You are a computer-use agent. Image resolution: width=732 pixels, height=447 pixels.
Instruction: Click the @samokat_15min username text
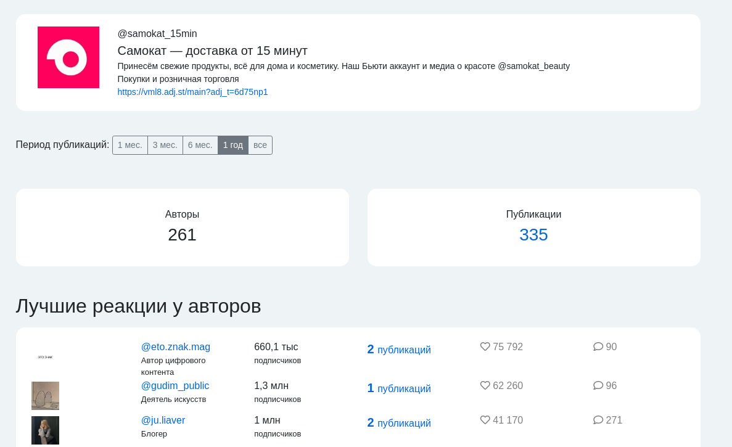tap(157, 33)
